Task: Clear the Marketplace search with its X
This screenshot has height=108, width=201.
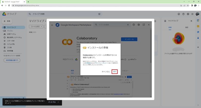Action: [128, 25]
